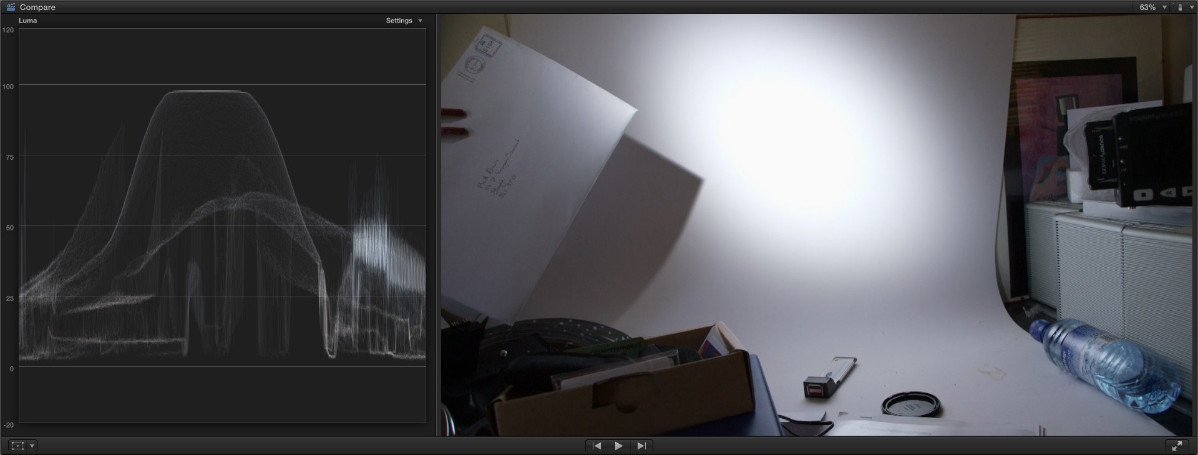Screen dimensions: 1198x455
Task: Click the Luma label in the scope
Action: (28, 21)
